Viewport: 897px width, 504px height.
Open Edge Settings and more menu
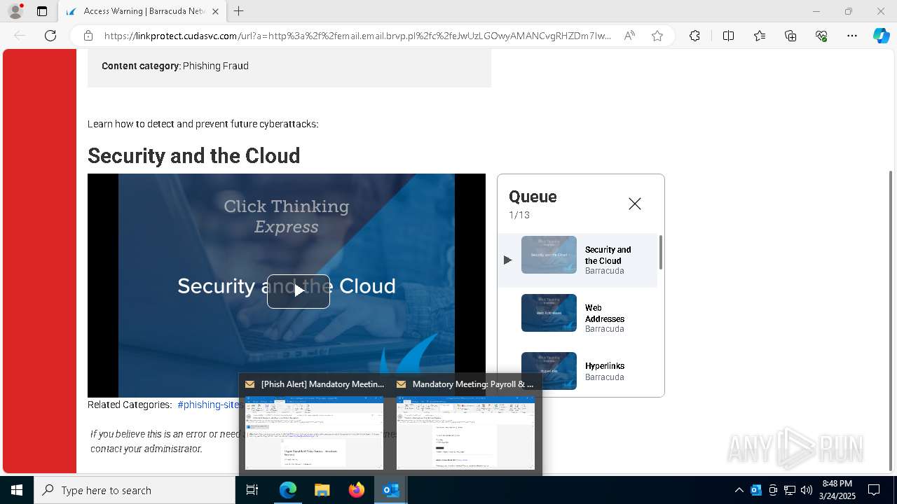[x=852, y=36]
